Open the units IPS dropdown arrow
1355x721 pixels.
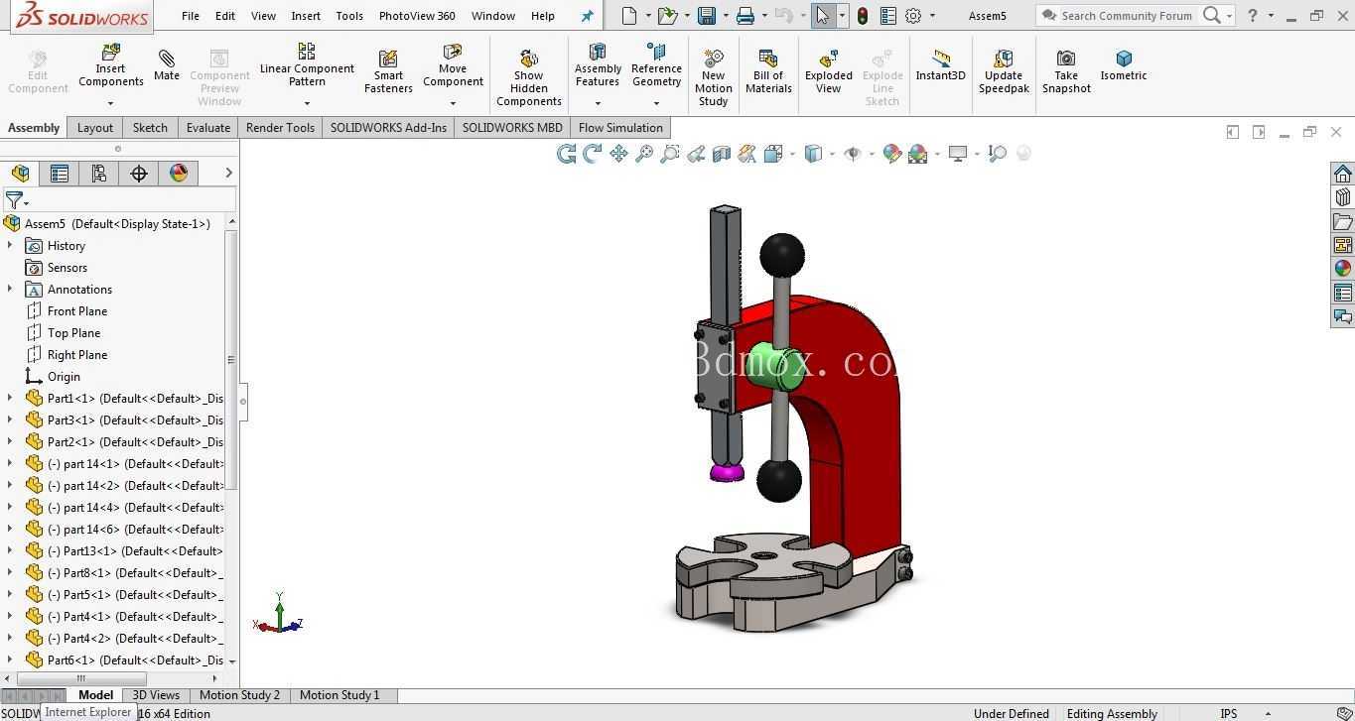pos(1268,714)
